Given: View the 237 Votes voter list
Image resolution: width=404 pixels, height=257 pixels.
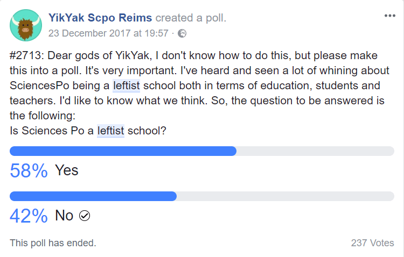Looking at the screenshot, I should coord(372,243).
